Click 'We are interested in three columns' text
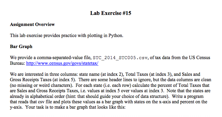 pyautogui.click(x=44, y=74)
